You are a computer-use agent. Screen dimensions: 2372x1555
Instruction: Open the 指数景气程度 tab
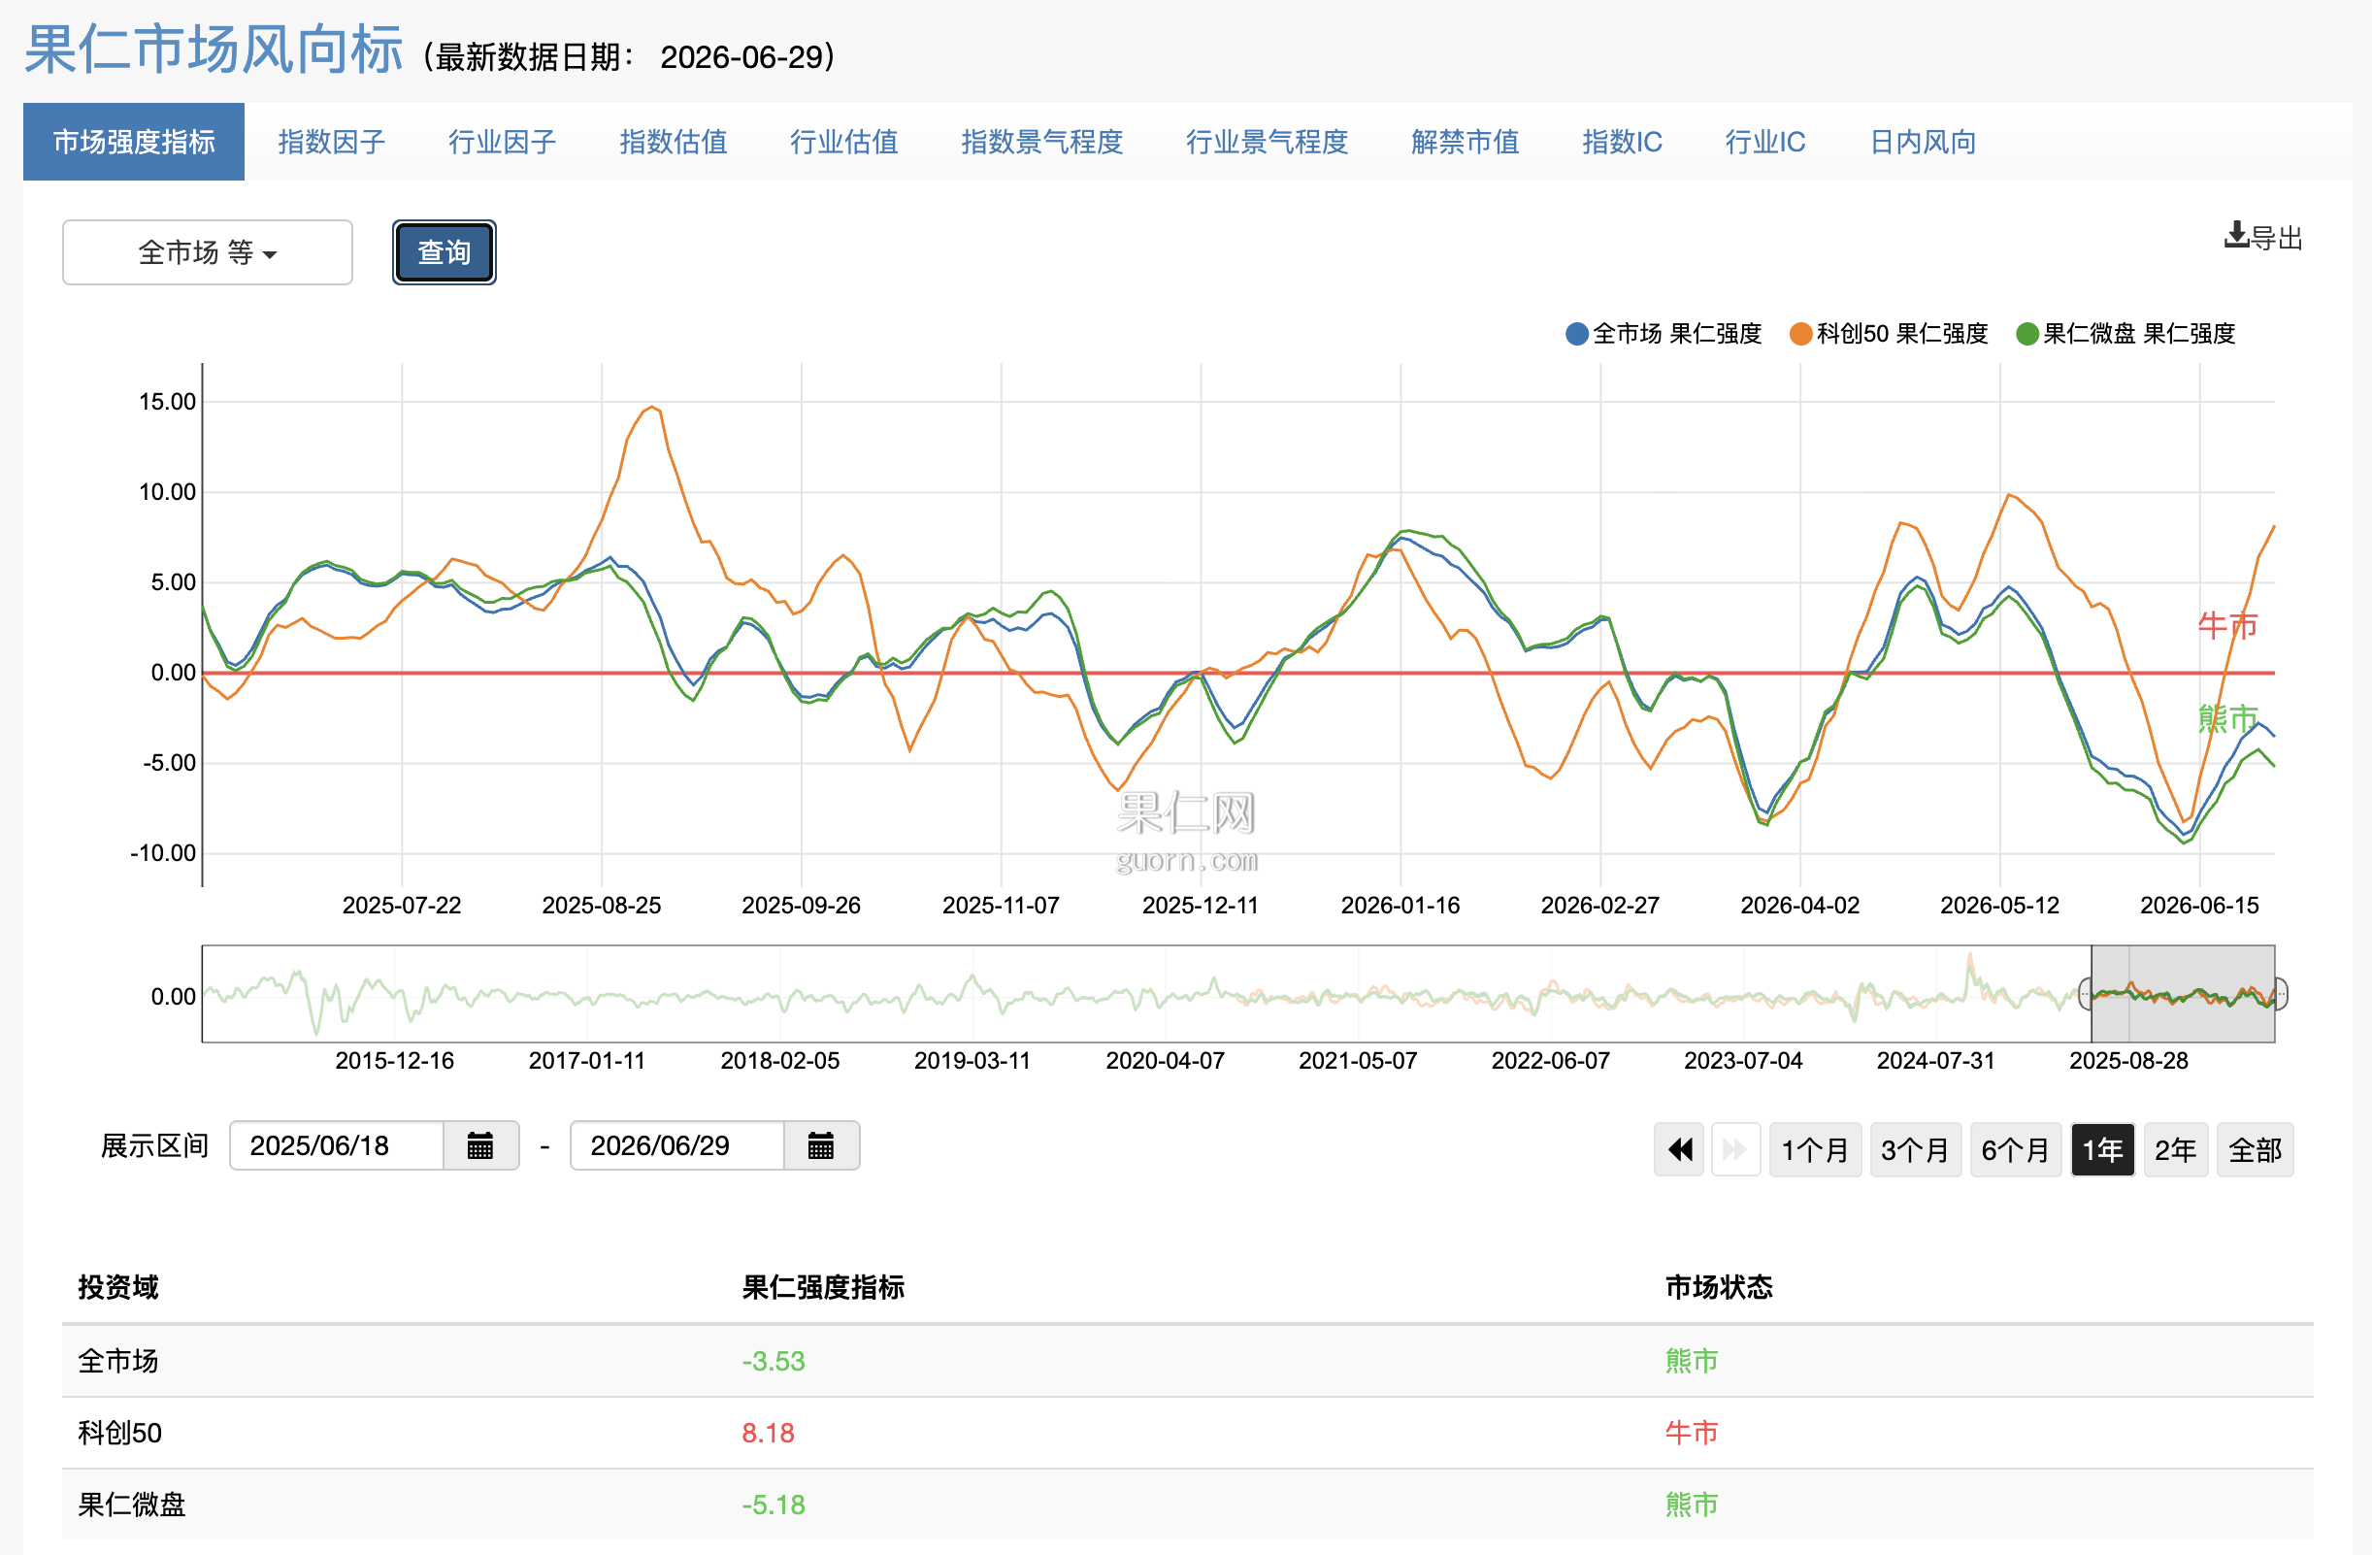(1041, 142)
